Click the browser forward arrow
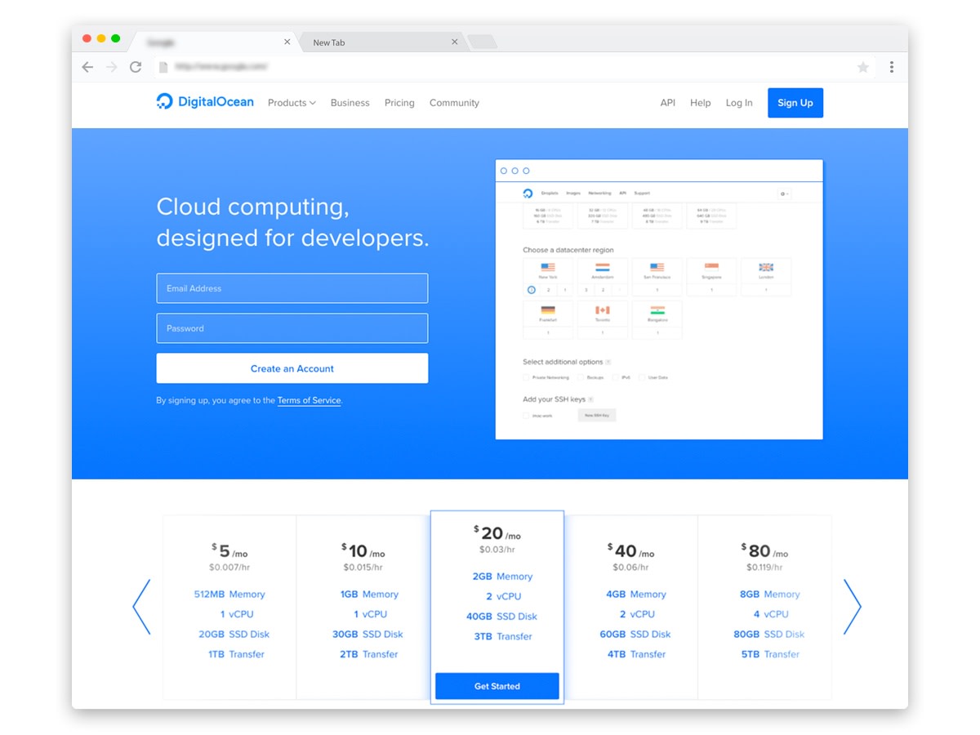 click(x=112, y=67)
